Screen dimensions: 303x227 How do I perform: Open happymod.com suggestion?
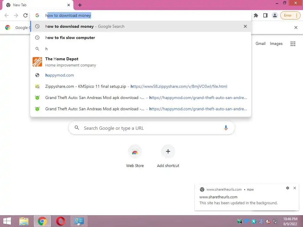(141, 75)
